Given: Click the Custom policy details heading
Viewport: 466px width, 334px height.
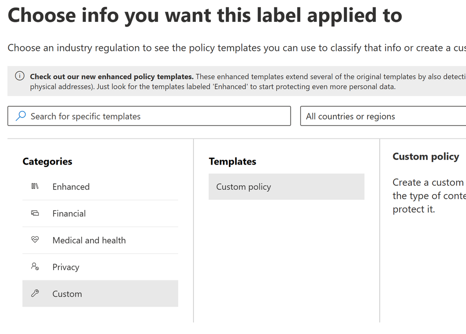Looking at the screenshot, I should pos(425,157).
